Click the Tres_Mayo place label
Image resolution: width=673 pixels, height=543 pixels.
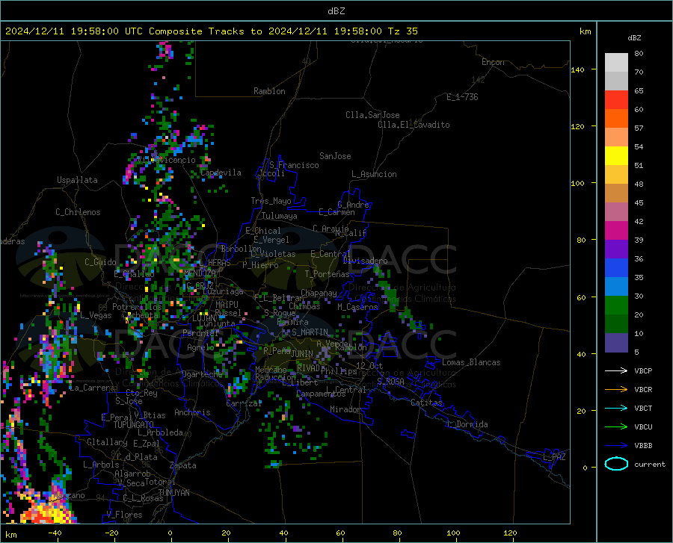point(271,201)
